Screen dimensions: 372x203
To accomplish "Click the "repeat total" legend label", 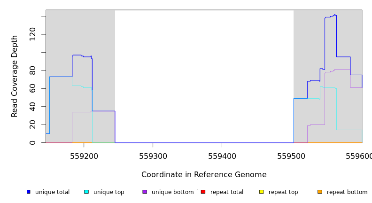I will (x=227, y=192).
